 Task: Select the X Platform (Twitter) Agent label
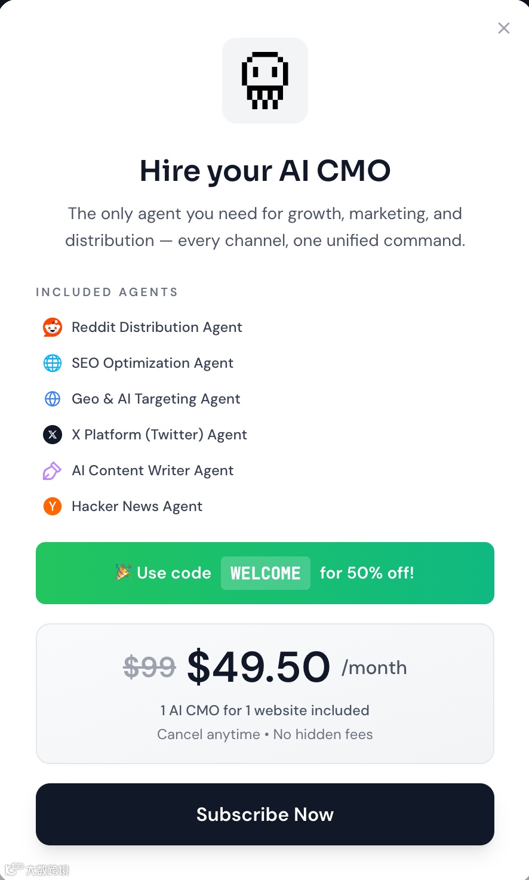coord(159,435)
